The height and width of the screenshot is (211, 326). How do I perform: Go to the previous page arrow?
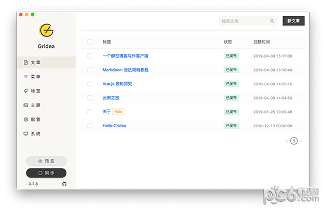click(x=287, y=141)
